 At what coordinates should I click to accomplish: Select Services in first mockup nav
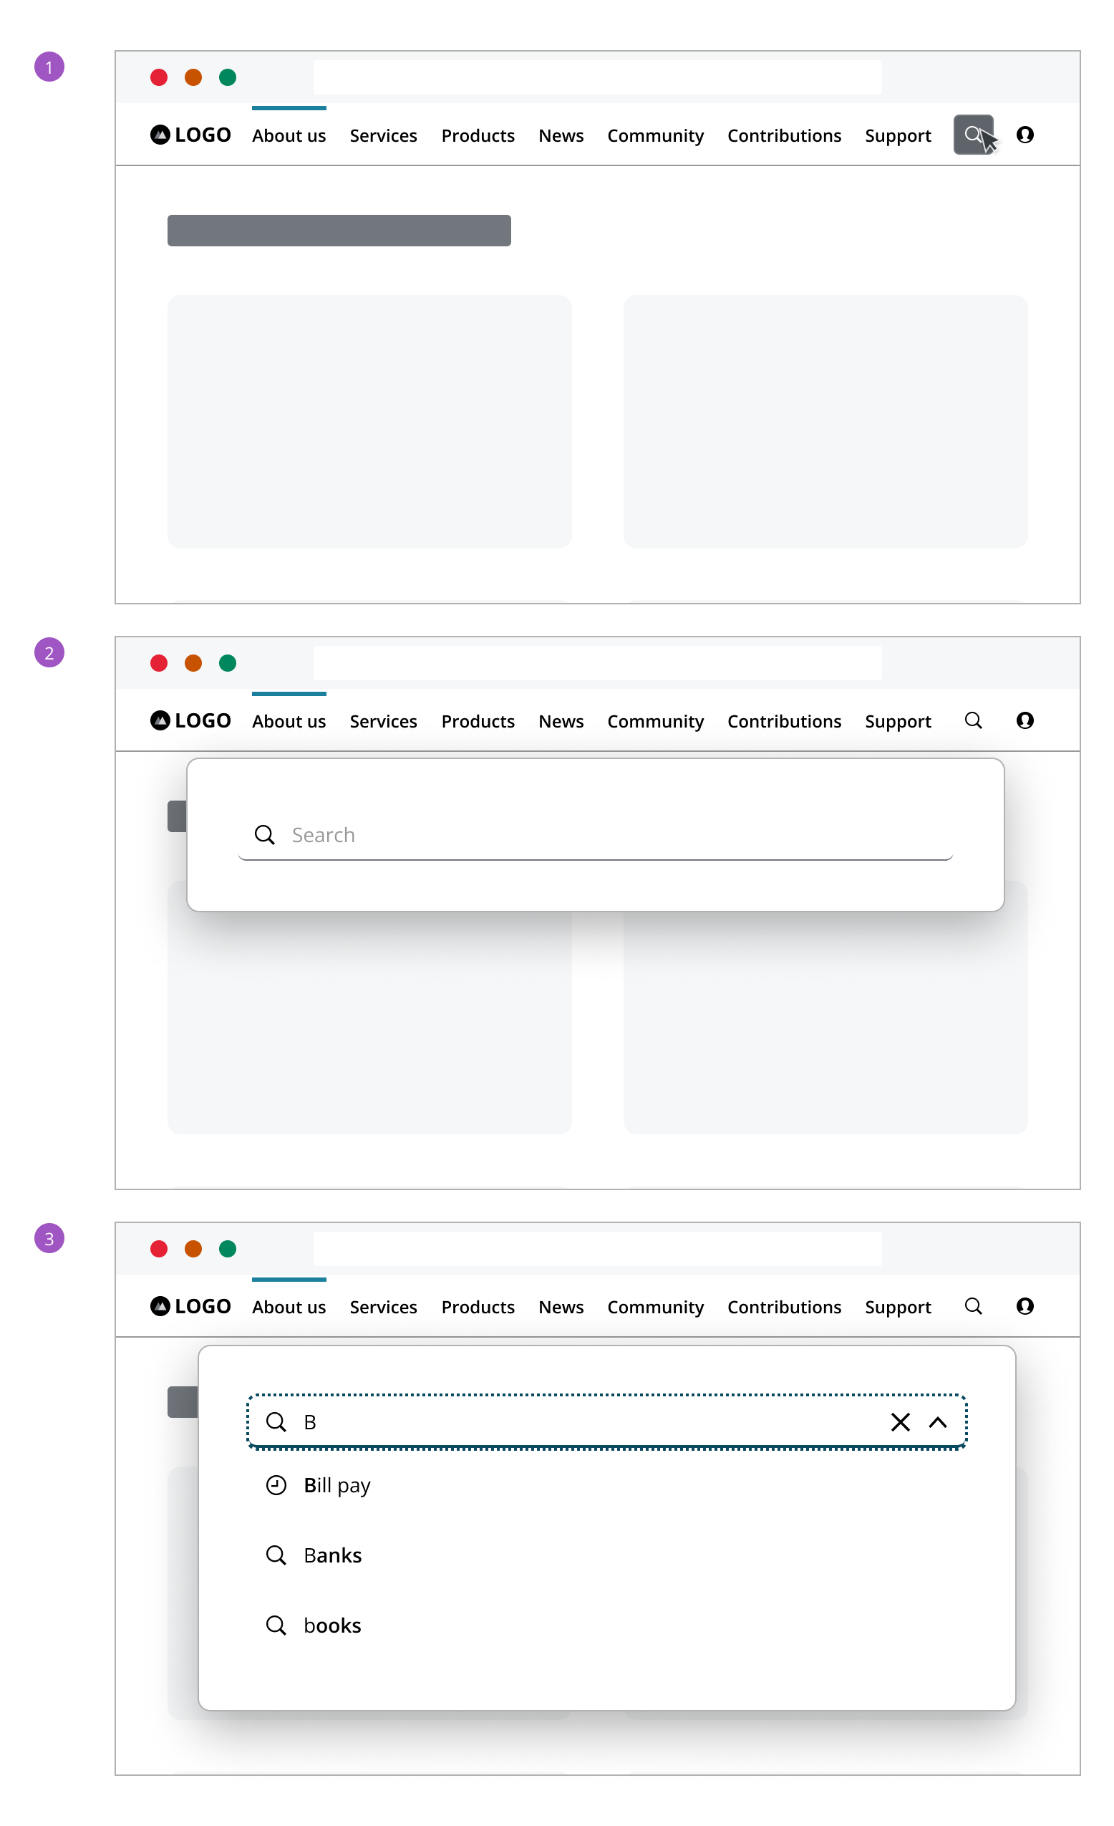click(x=383, y=135)
